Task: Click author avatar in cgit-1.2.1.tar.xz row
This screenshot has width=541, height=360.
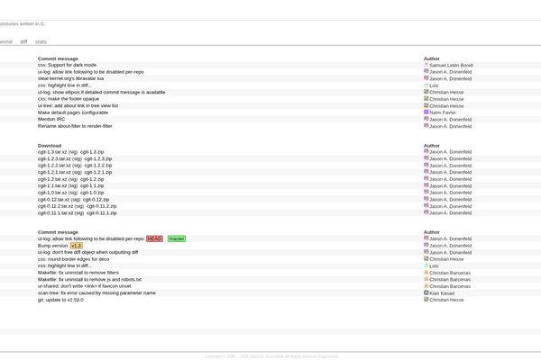Action: [x=426, y=172]
